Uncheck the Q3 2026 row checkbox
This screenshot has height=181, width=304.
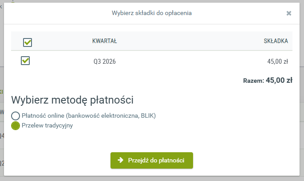pos(25,61)
